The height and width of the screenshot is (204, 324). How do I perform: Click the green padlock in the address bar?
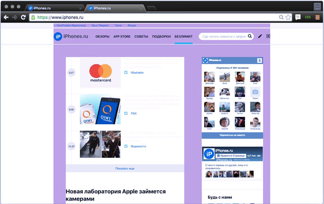33,17
